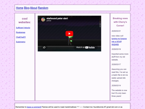Click the video share arrow icon
The image size is (145, 109).
tap(44, 47)
